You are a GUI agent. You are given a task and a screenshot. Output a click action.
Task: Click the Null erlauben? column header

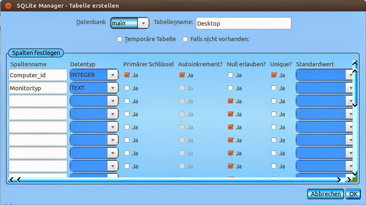[x=246, y=64]
